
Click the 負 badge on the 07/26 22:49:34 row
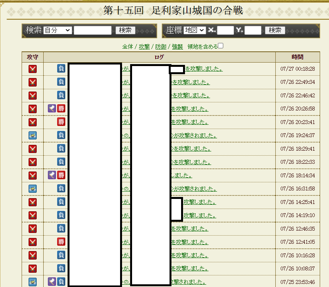click(x=61, y=82)
